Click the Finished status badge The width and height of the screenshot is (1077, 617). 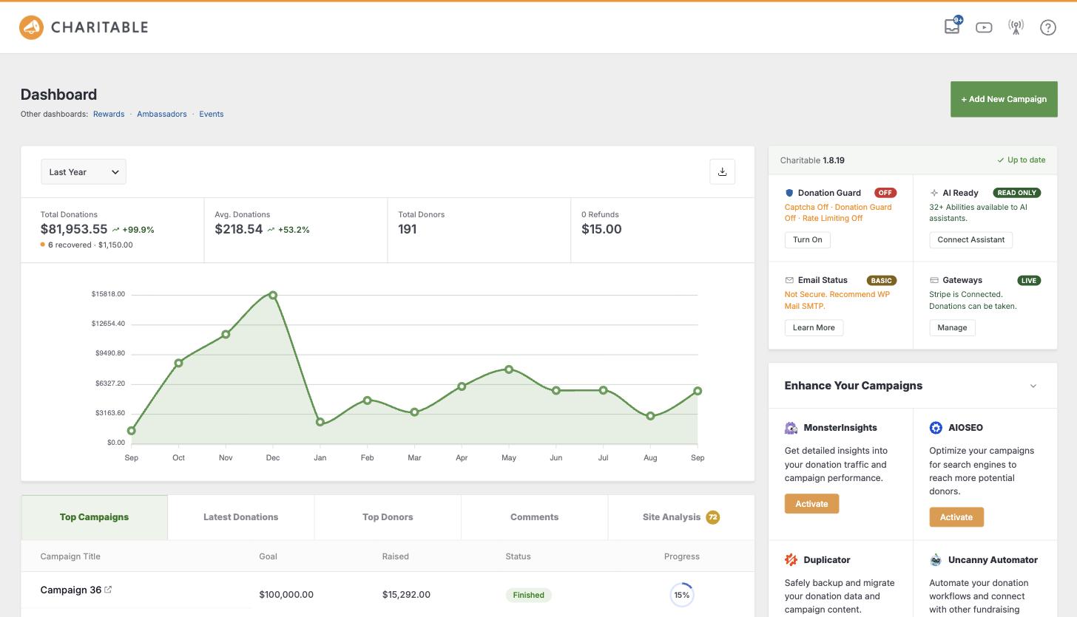[x=528, y=595]
